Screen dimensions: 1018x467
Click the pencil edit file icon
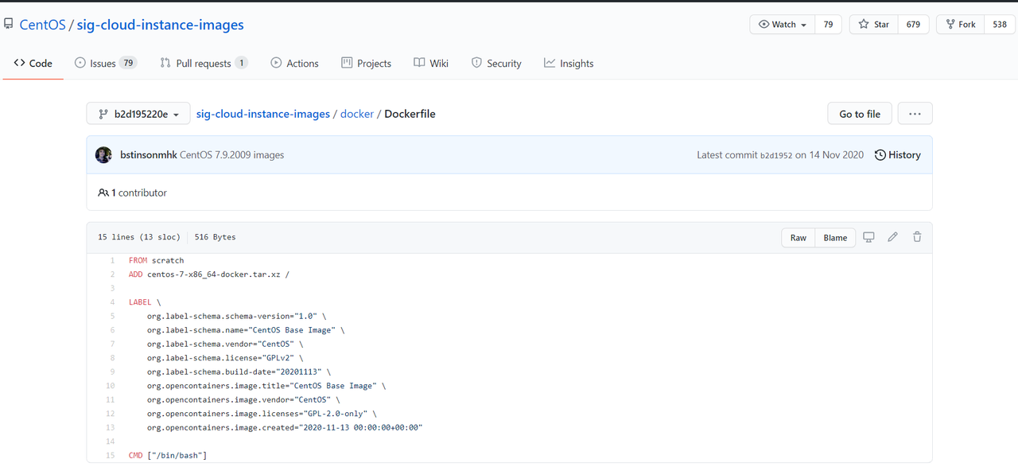point(893,237)
